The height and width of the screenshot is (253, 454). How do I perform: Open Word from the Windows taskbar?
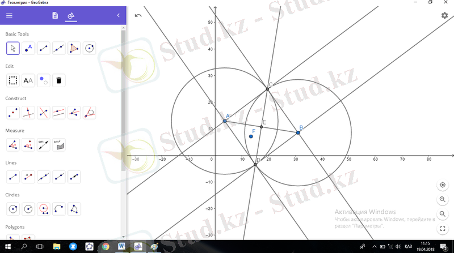coord(122,246)
